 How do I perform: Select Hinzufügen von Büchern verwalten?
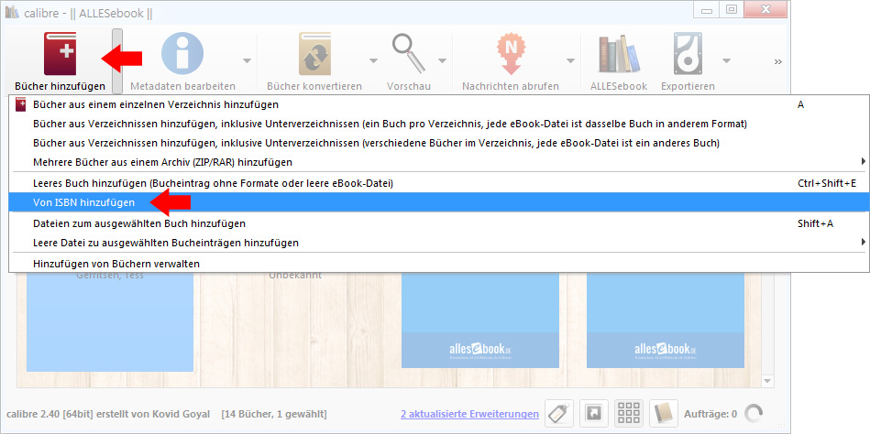[439, 264]
